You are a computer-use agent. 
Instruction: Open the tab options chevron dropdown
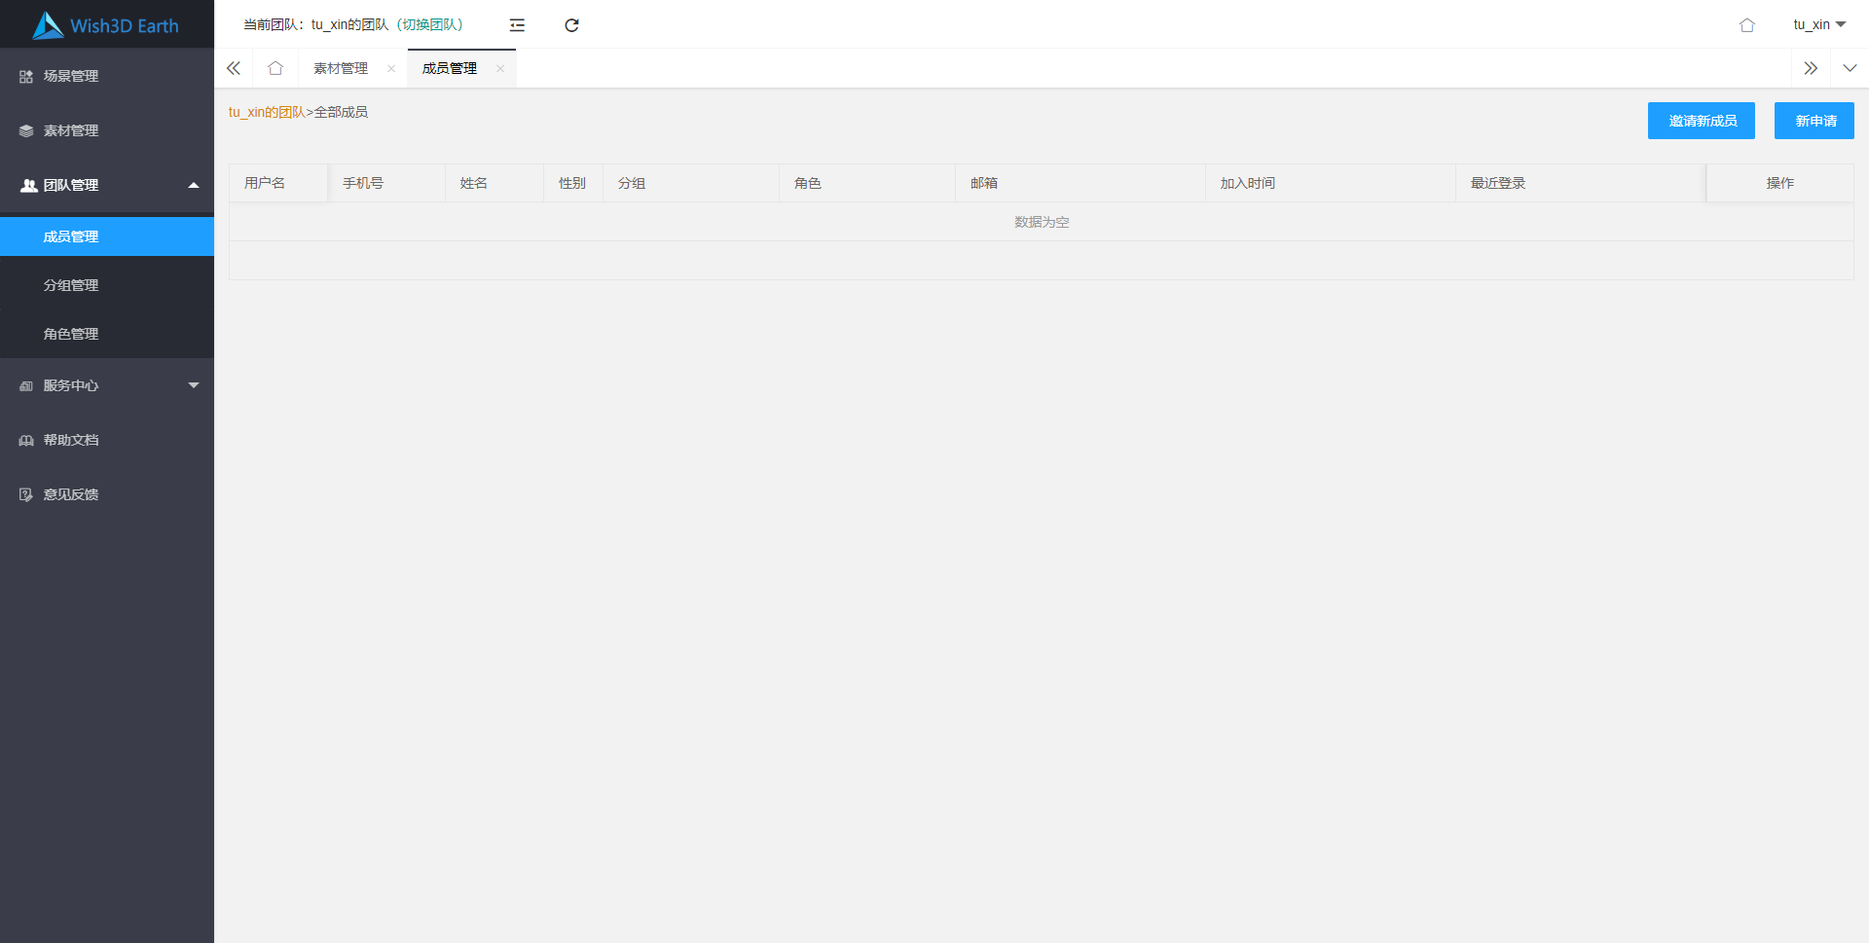click(1850, 68)
